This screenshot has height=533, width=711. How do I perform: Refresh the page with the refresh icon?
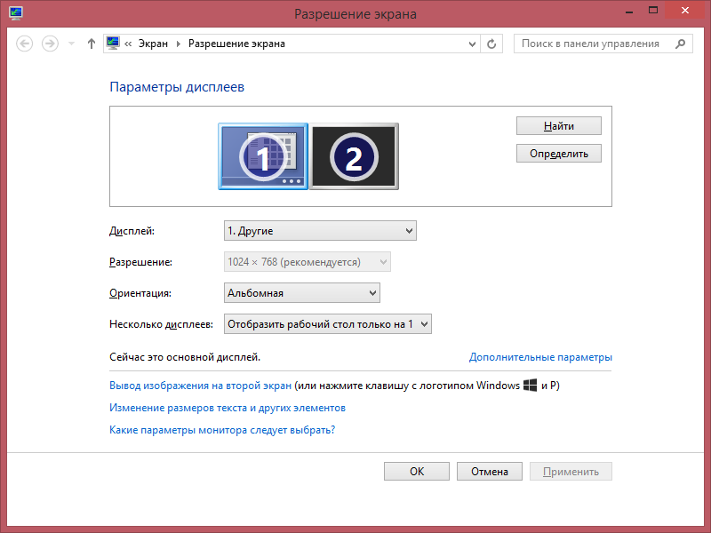pyautogui.click(x=491, y=43)
